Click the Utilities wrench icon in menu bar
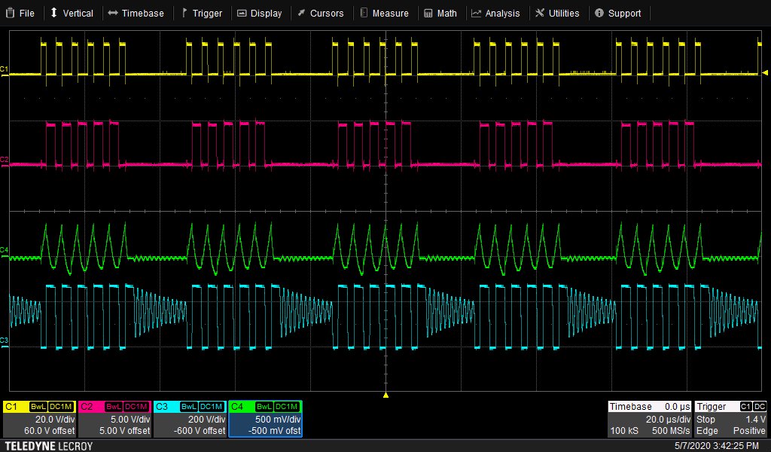771x452 pixels. [x=540, y=13]
